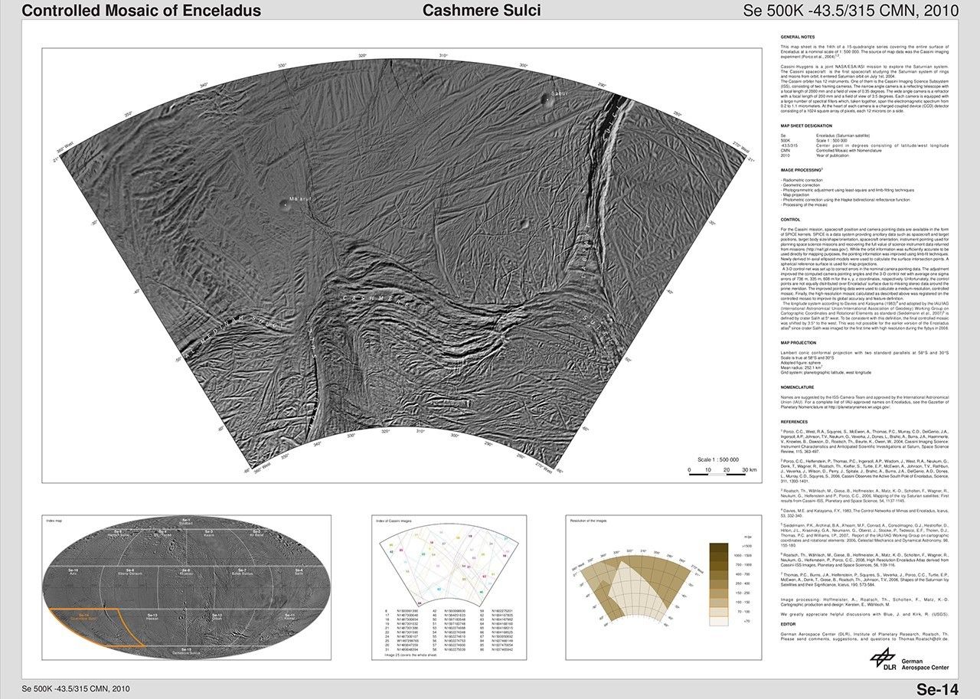
Task: Click the darkest >1500 resolution legend swatch
Action: click(x=719, y=549)
